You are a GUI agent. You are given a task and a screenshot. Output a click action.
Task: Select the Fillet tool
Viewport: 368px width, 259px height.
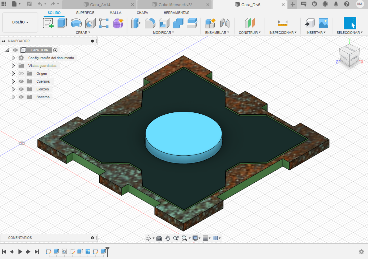pos(150,23)
